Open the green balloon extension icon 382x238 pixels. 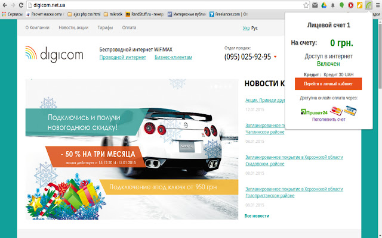[341, 5]
